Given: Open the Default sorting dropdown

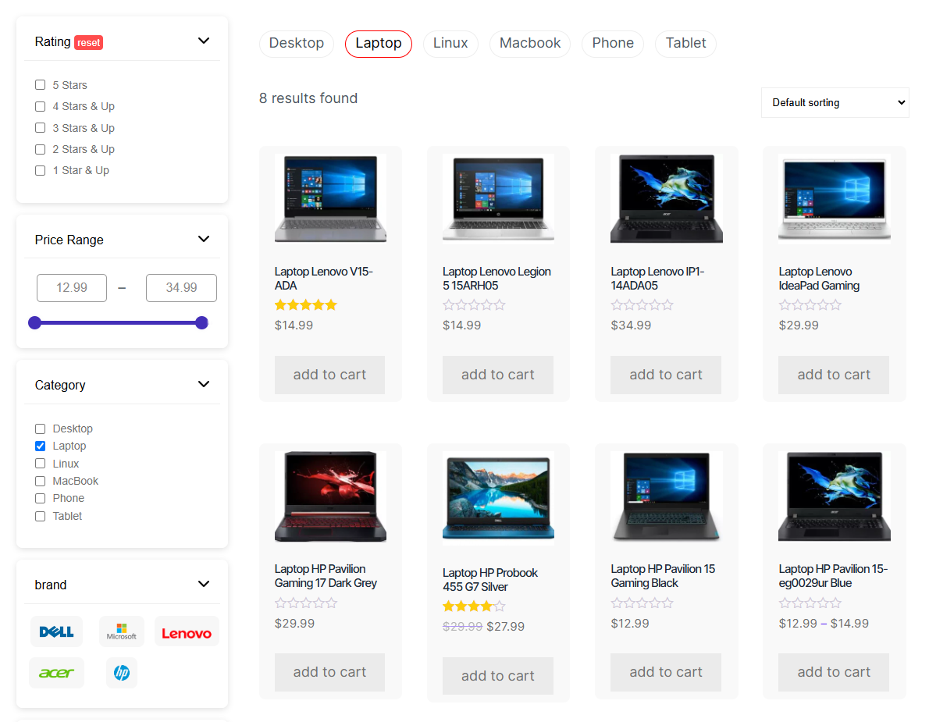Looking at the screenshot, I should click(x=835, y=102).
